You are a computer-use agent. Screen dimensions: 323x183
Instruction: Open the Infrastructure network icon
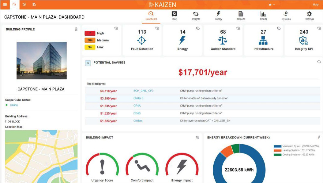pos(263,41)
